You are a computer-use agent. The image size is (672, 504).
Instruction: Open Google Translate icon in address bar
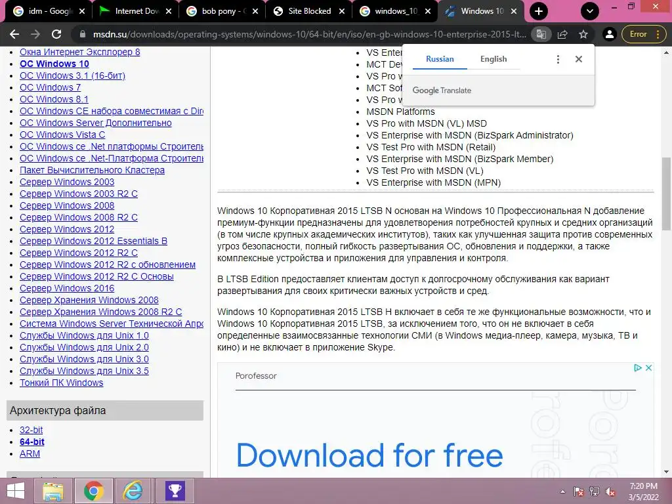point(541,34)
